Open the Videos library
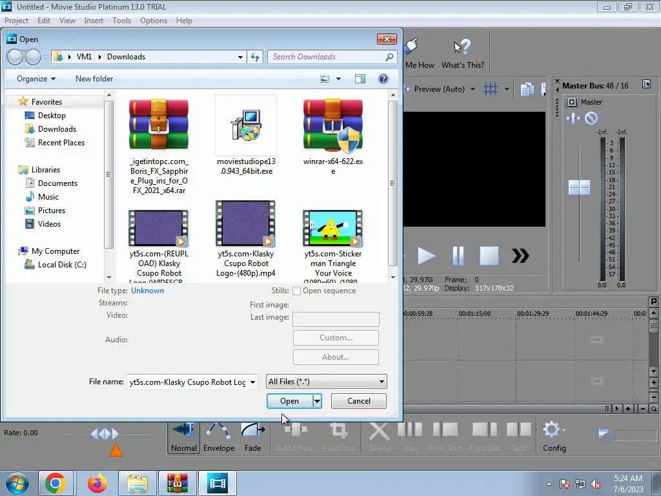 coord(49,223)
